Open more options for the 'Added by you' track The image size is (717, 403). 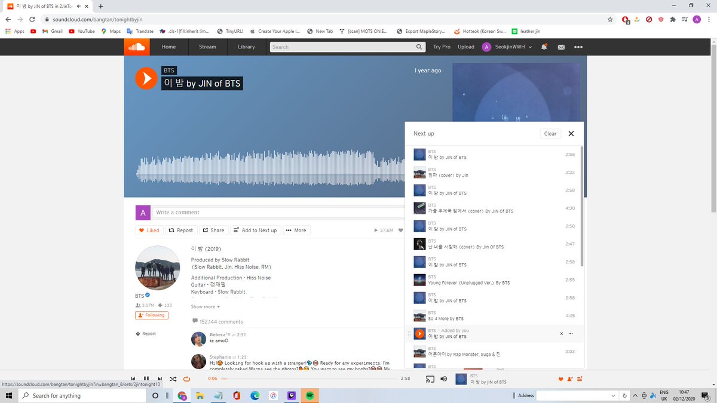point(571,334)
